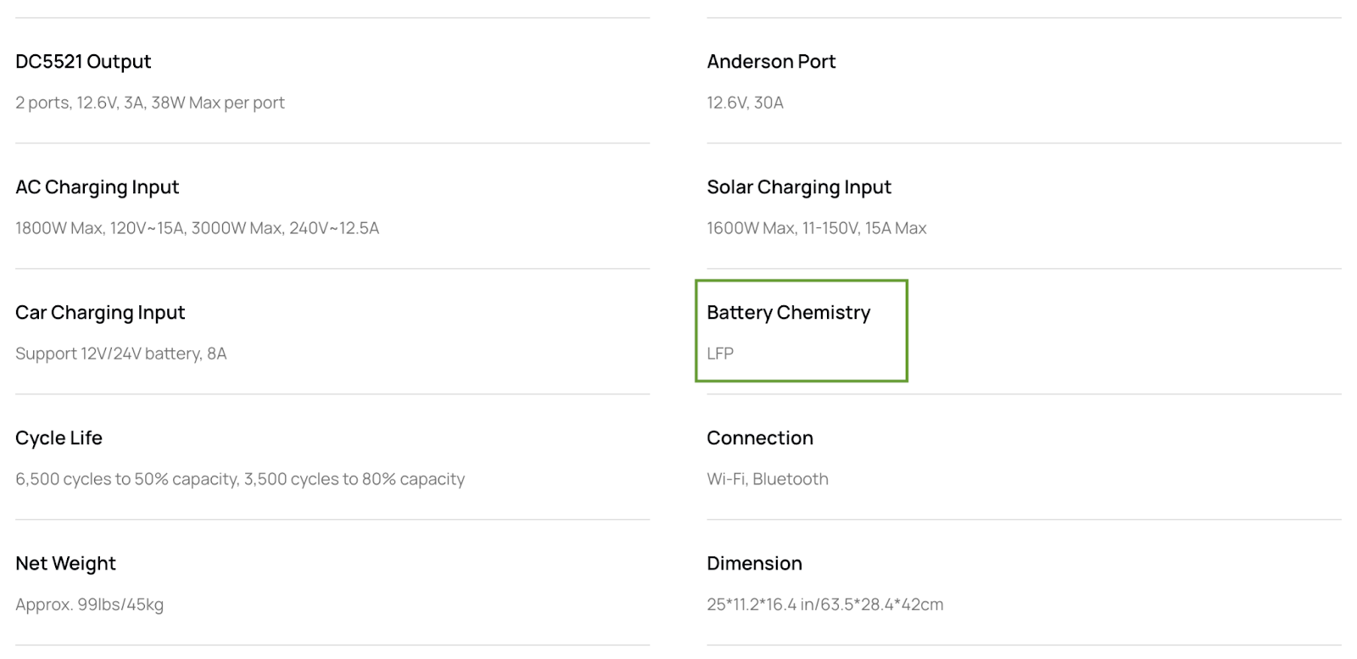
Task: Click the Dimension heading
Action: click(x=754, y=564)
